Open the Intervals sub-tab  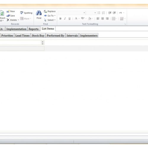pos(72,36)
